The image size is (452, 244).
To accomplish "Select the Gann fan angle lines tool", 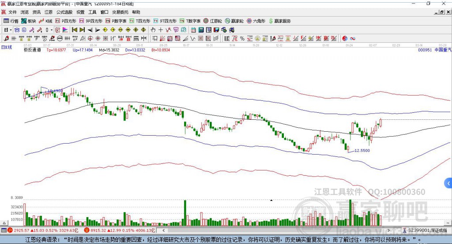I will [x=162, y=38].
